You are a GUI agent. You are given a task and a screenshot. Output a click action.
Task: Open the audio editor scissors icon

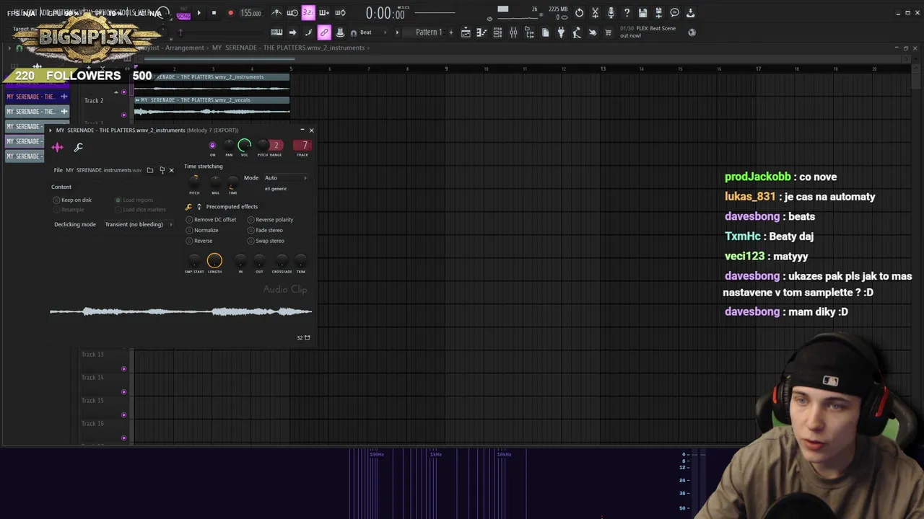(x=595, y=13)
